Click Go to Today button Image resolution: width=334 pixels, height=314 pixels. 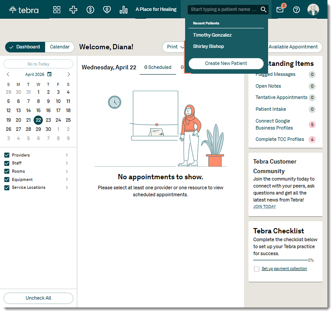(38, 64)
